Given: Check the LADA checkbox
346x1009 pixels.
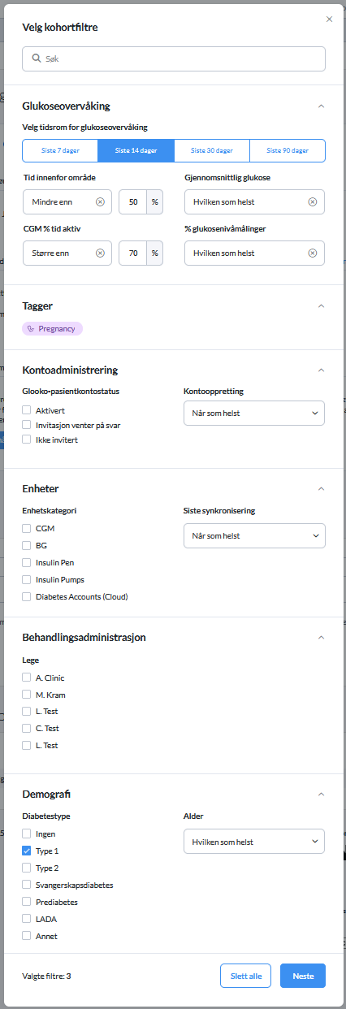Looking at the screenshot, I should tap(27, 919).
